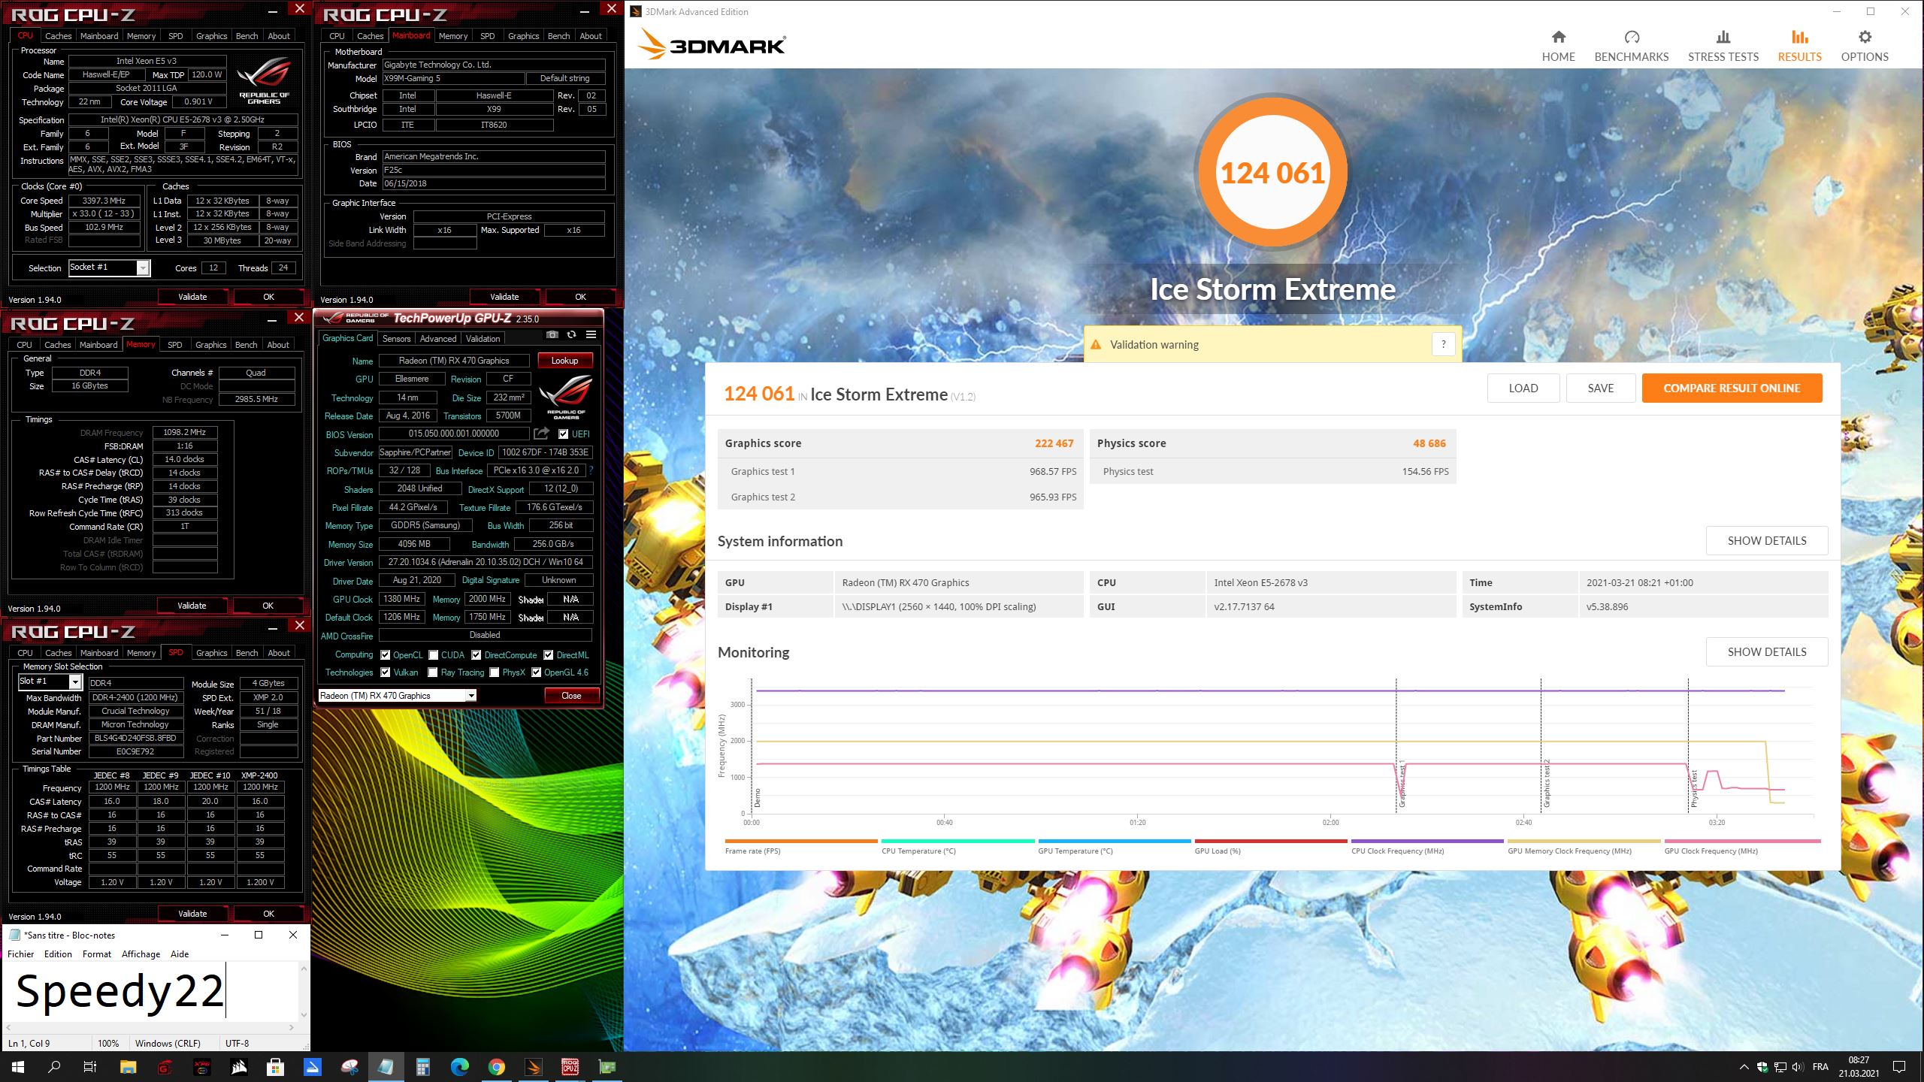1924x1082 pixels.
Task: Launch Corsair iCUE from taskbar
Action: [239, 1066]
